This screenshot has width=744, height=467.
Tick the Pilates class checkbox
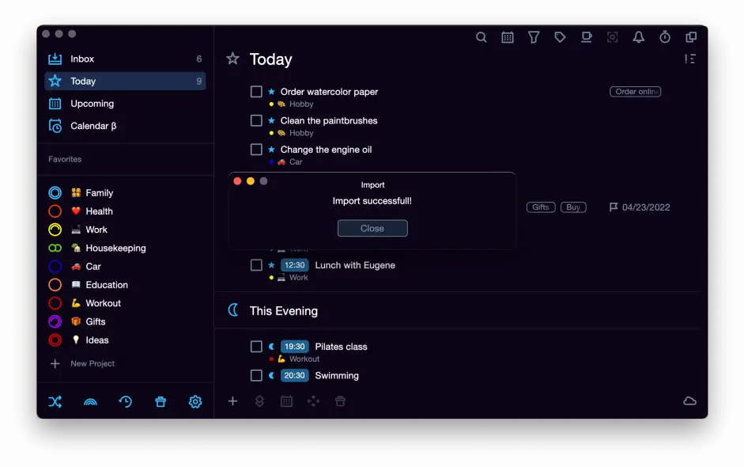click(x=256, y=347)
